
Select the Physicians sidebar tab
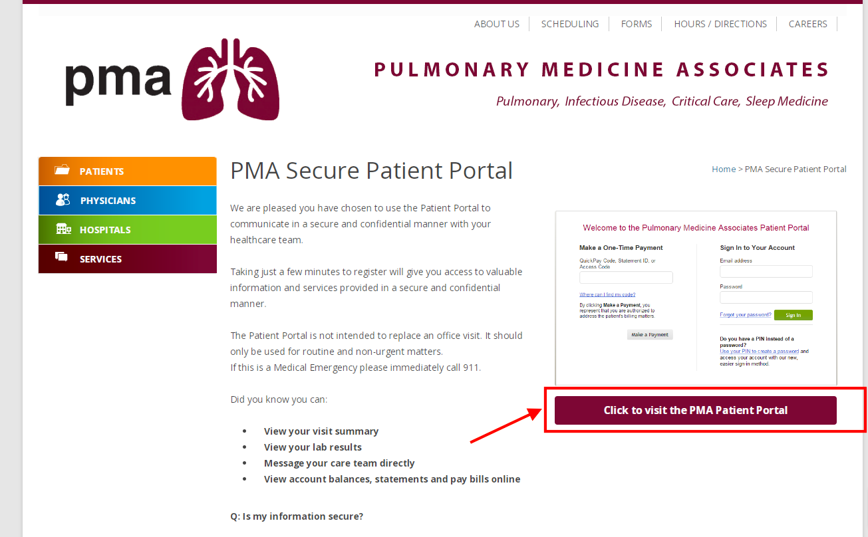coord(128,201)
